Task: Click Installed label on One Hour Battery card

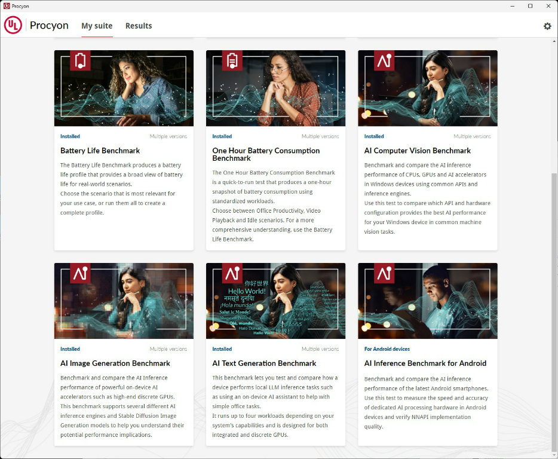Action: point(222,136)
